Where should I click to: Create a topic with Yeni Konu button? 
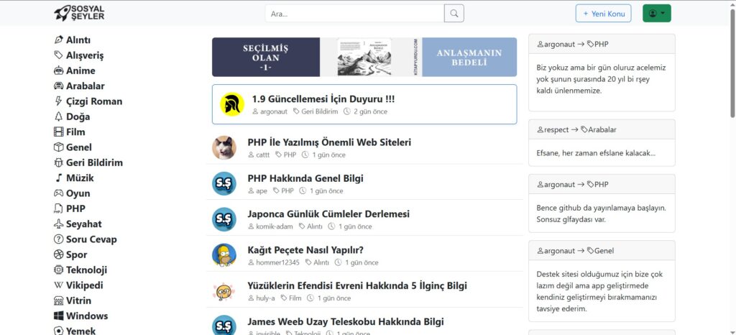(603, 14)
